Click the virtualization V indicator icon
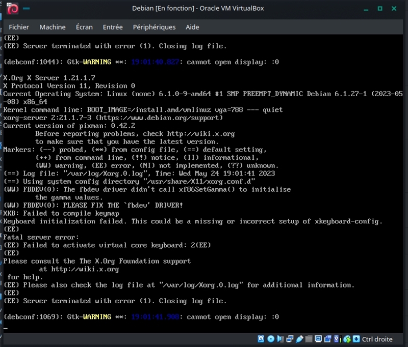Screen dimensions: 408x347 pyautogui.click(x=337, y=339)
